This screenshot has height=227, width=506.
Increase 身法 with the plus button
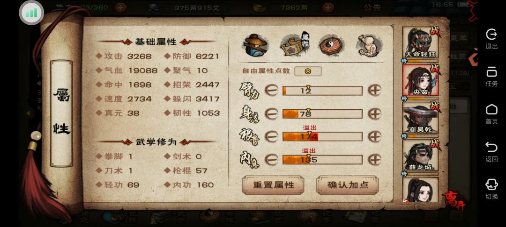coord(374,113)
